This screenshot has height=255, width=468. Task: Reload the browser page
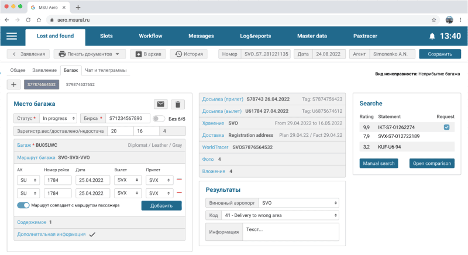27,19
